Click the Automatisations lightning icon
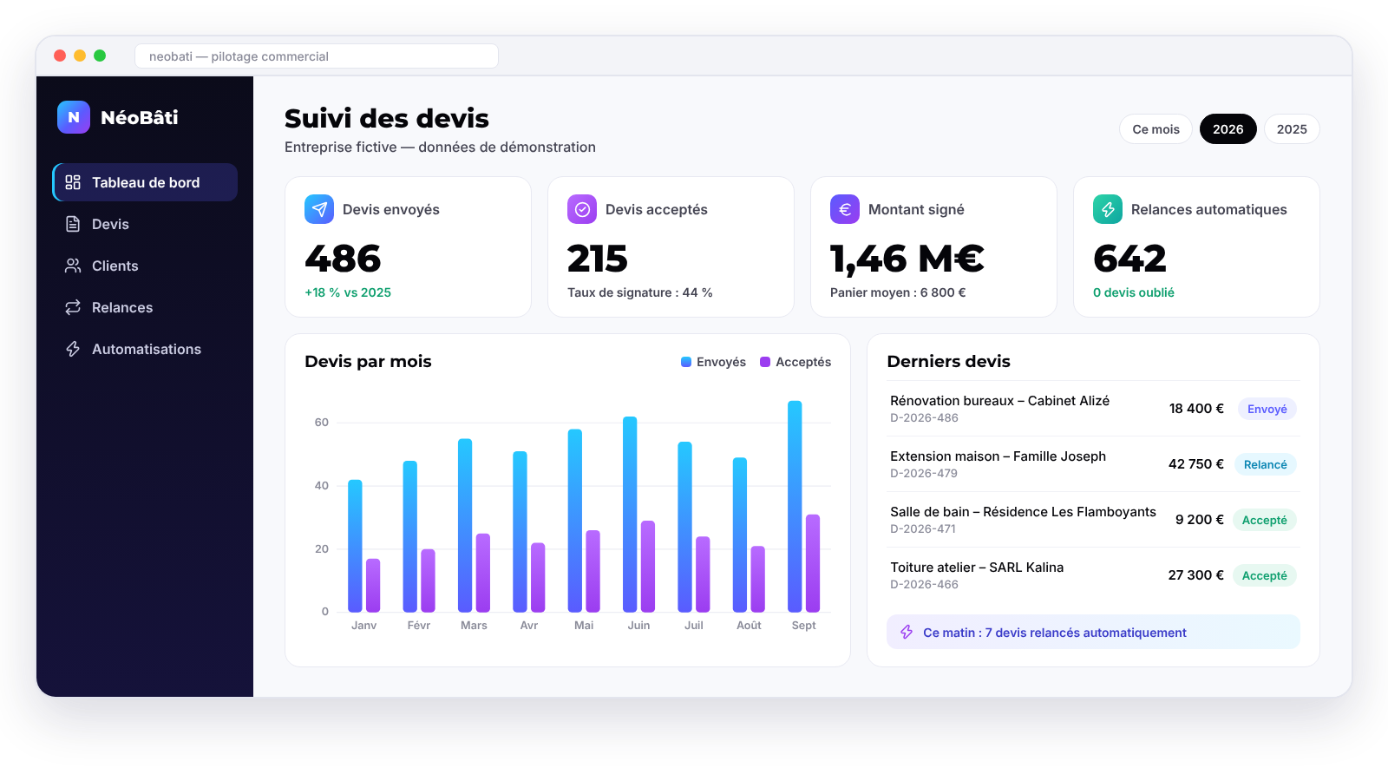The width and height of the screenshot is (1388, 781). tap(73, 349)
